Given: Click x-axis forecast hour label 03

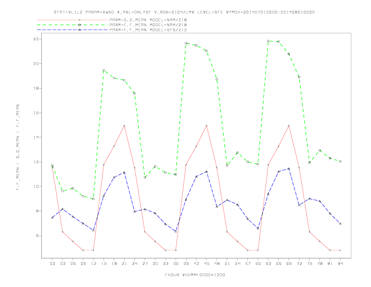Looking at the screenshot, I should (62, 264).
